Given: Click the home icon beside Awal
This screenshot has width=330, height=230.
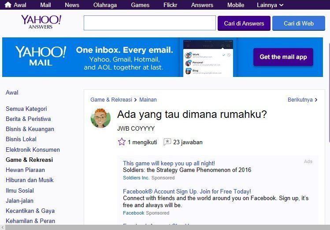Looking at the screenshot, I should [8, 5].
